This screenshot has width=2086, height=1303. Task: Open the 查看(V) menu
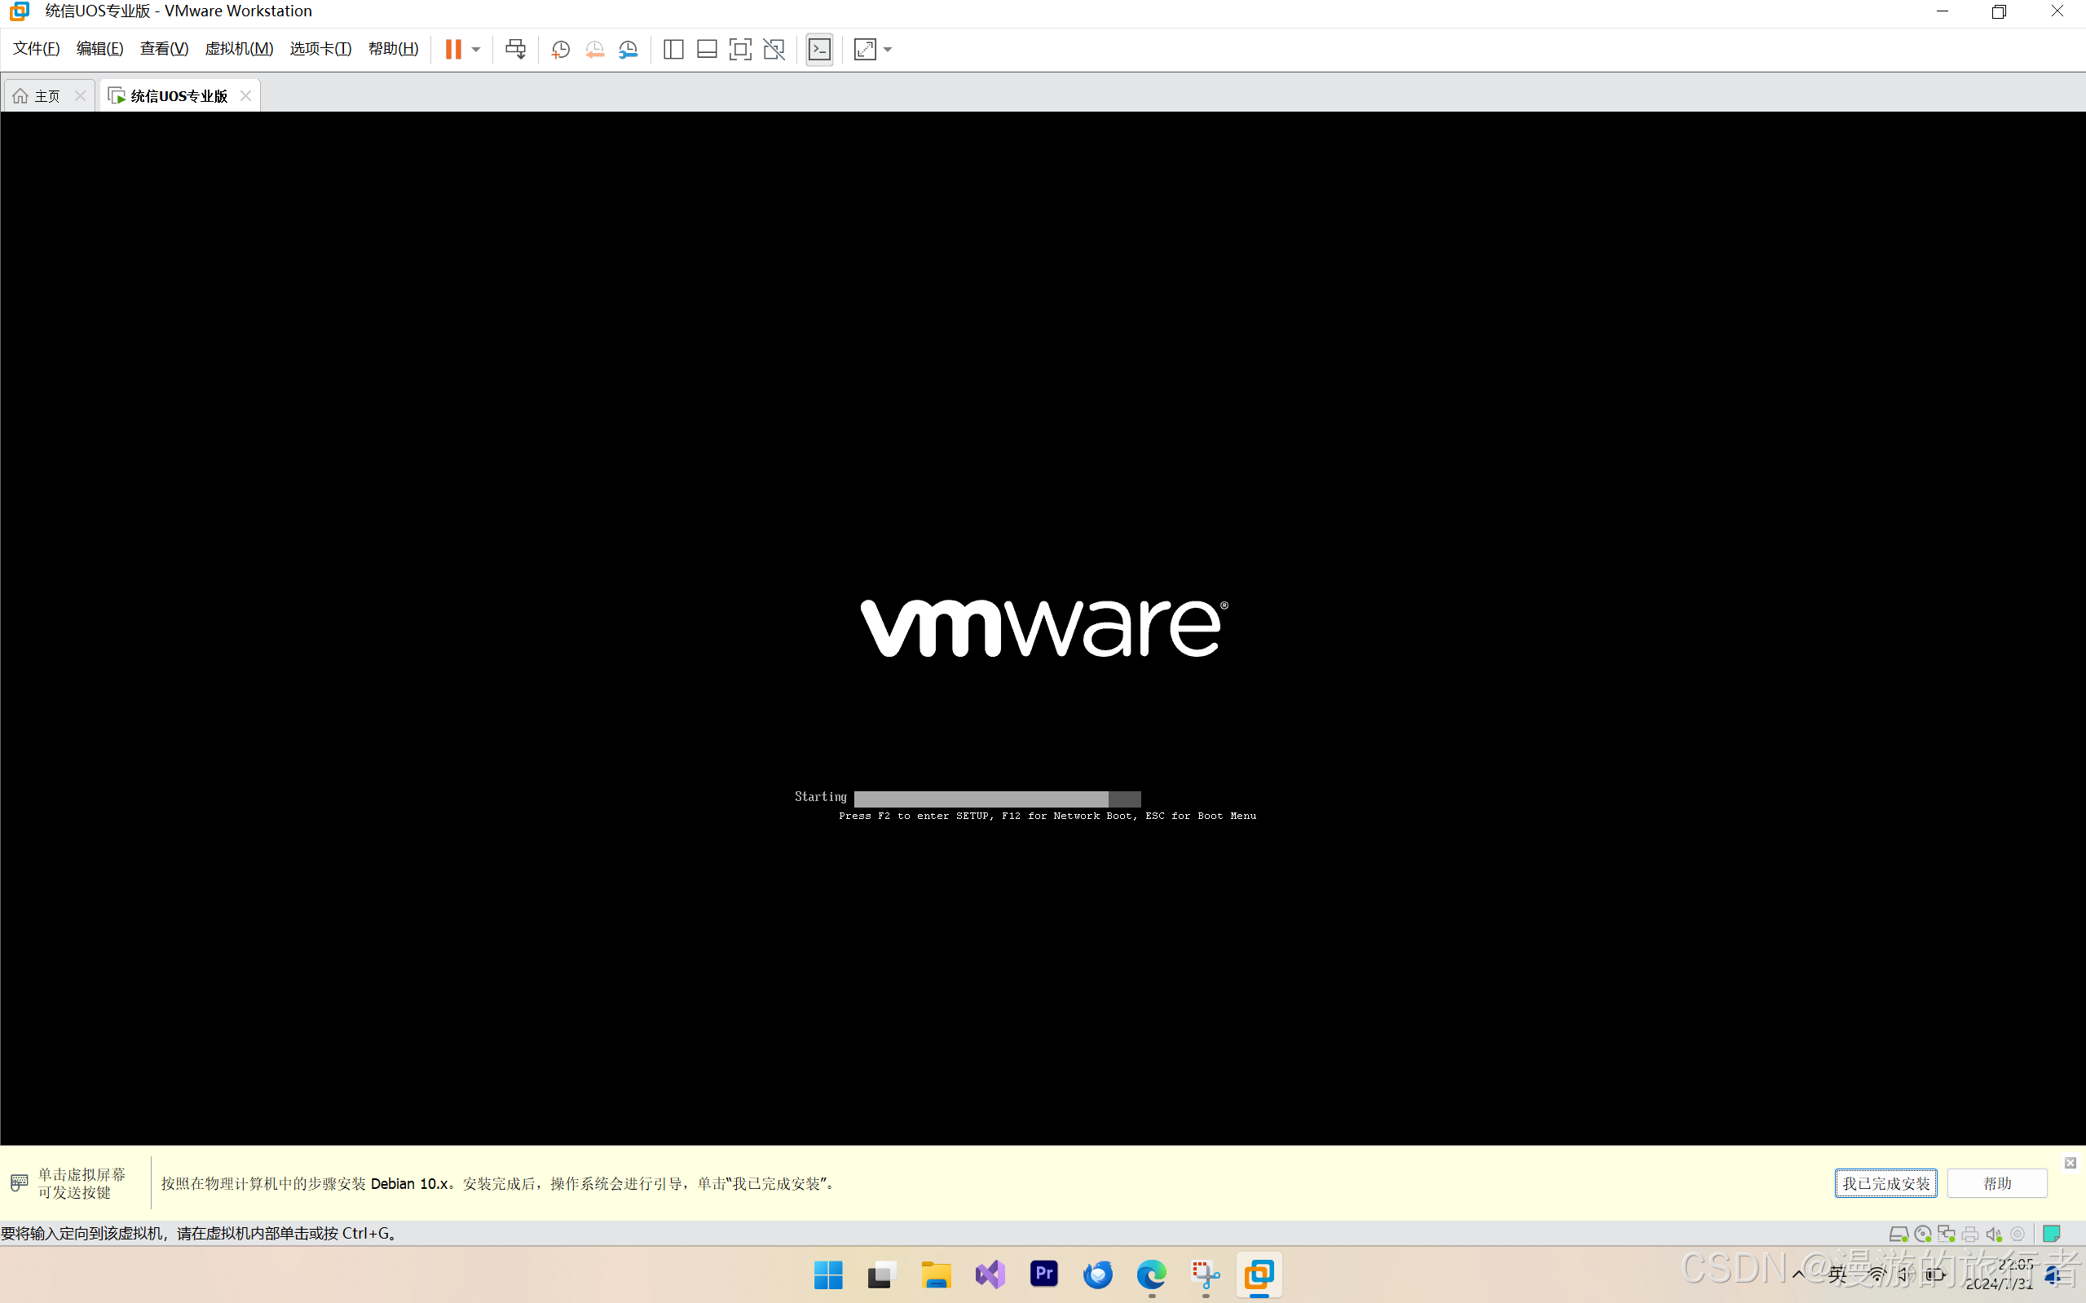[164, 48]
